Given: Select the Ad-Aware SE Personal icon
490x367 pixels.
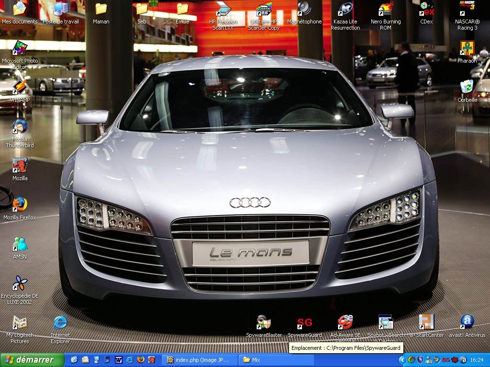Looking at the screenshot, I should point(345,323).
